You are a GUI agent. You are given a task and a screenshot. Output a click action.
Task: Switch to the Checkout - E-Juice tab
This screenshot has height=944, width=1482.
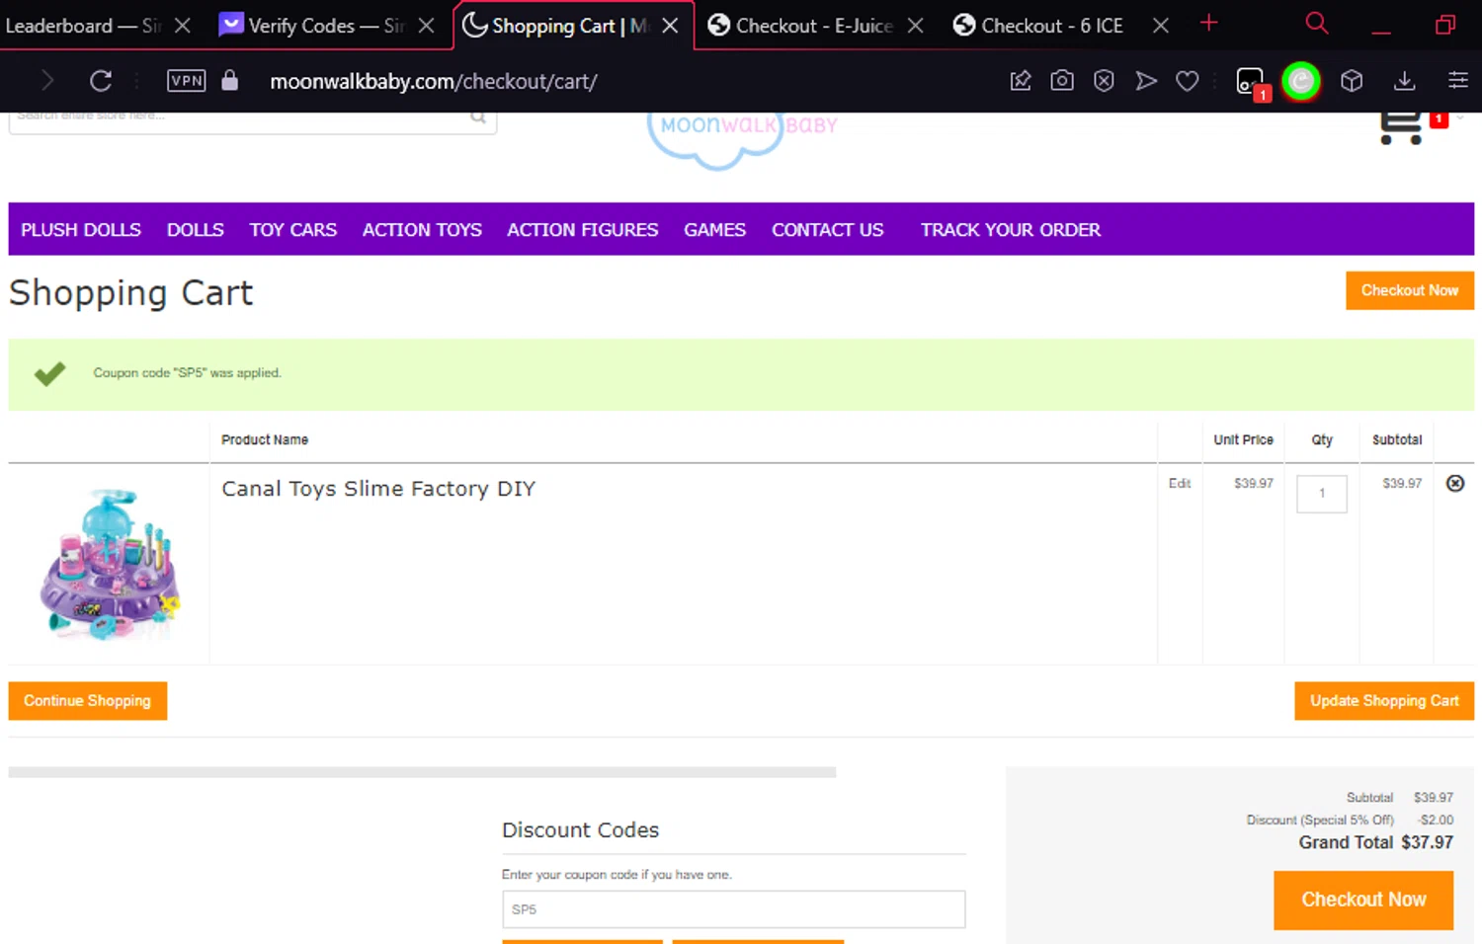(x=802, y=26)
